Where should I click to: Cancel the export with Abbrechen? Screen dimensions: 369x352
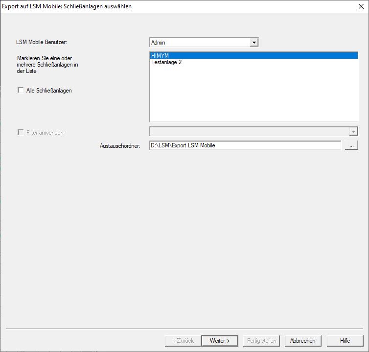pos(302,341)
